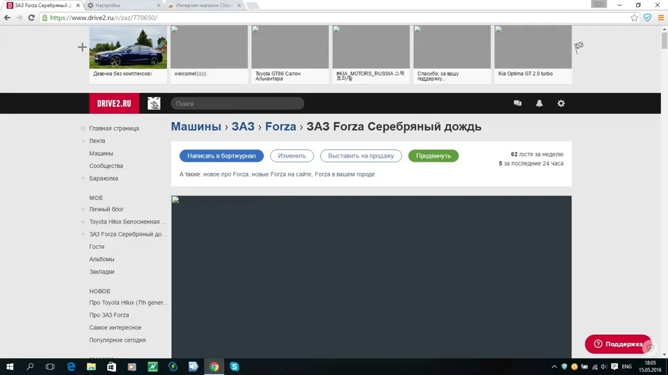Open Task View on taskbar
This screenshot has width=668, height=375.
[x=50, y=367]
